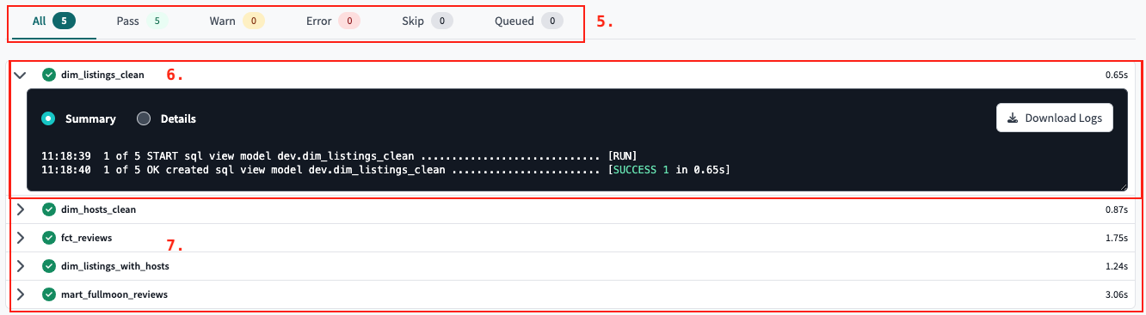Click the 0.87s duration value
The width and height of the screenshot is (1146, 315).
point(1116,209)
